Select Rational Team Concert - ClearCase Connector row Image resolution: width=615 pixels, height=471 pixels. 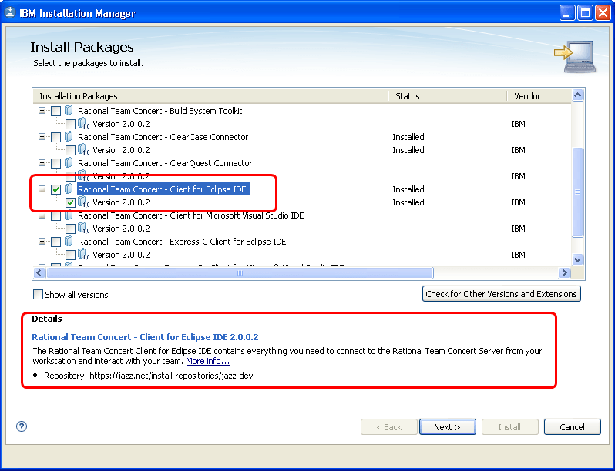163,137
